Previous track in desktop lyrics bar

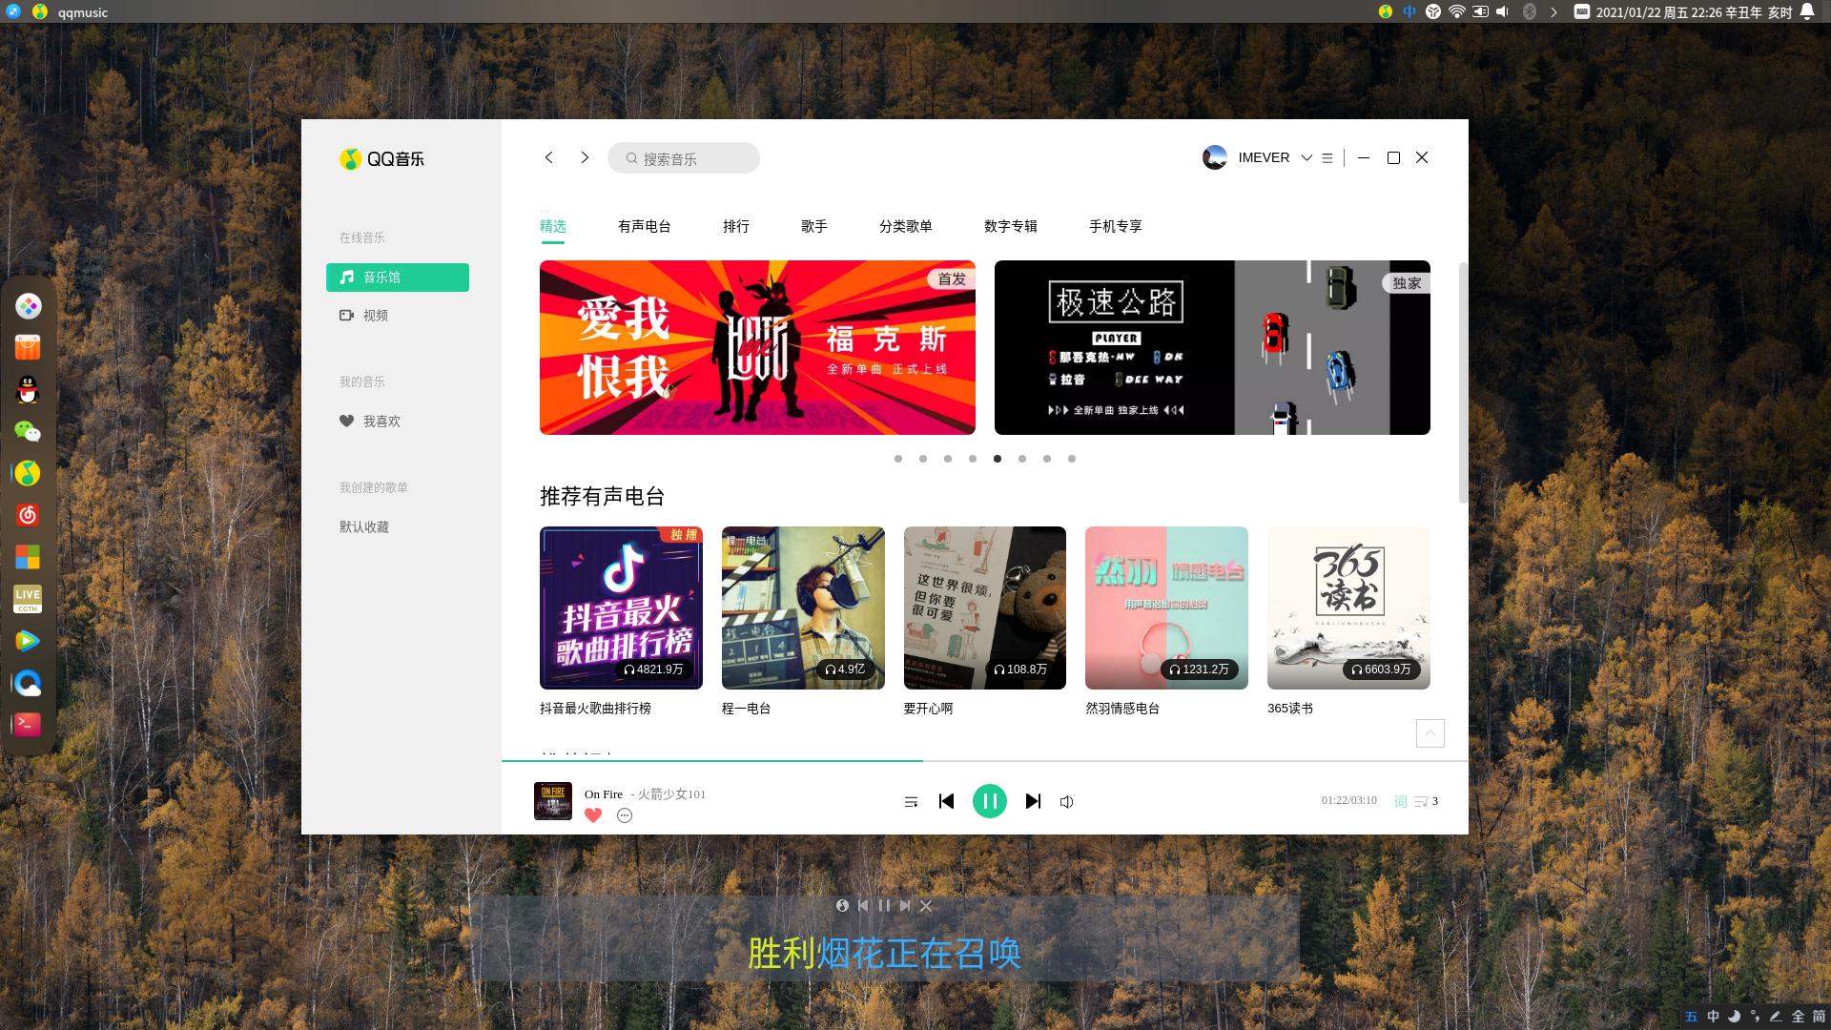point(863,906)
